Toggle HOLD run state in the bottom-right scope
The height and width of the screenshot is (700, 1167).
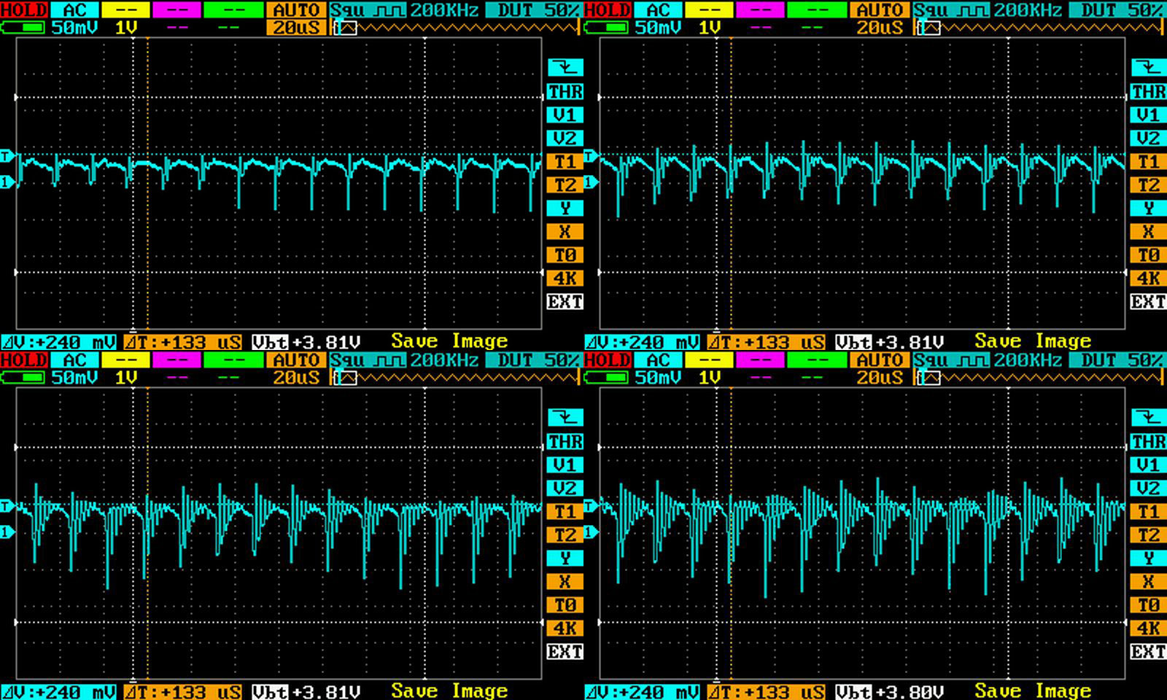tap(608, 360)
